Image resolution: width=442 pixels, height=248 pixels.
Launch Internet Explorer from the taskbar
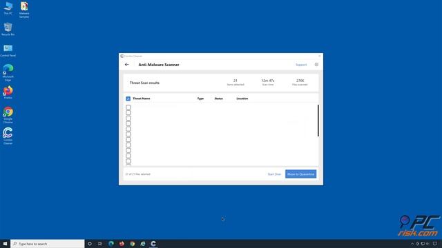[143, 243]
